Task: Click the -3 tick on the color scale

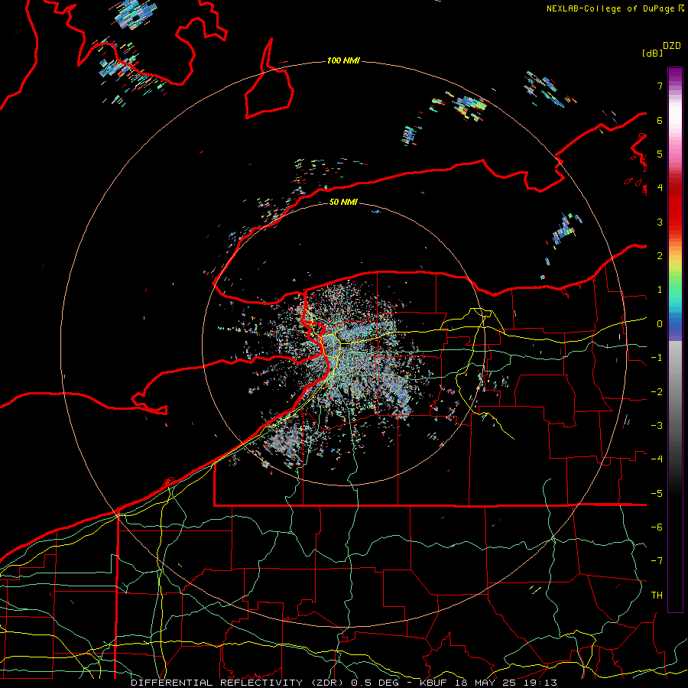Action: coord(657,426)
